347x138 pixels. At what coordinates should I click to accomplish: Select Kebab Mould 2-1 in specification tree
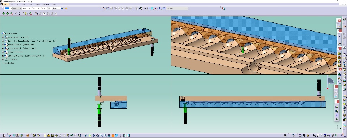[21, 45]
